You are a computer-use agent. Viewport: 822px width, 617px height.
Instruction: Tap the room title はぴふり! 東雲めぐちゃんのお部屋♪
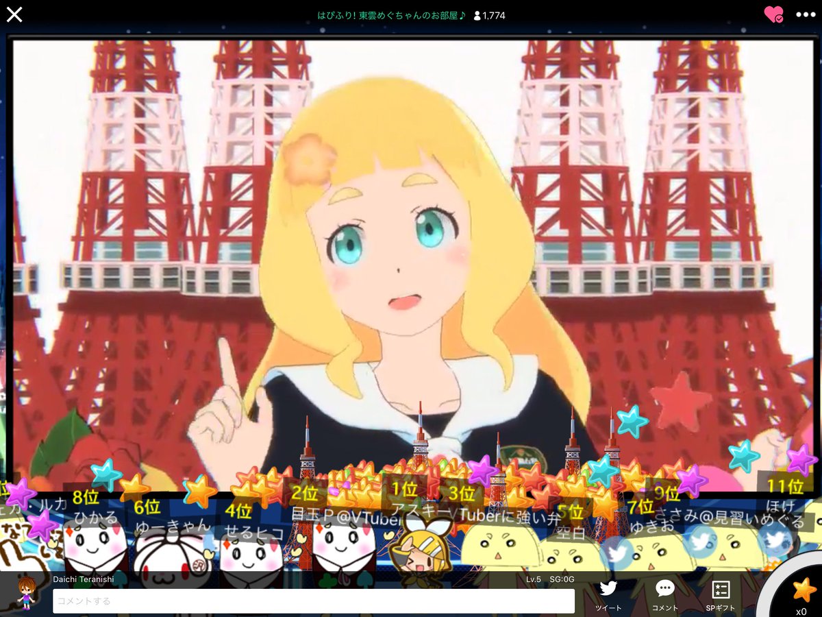point(391,15)
